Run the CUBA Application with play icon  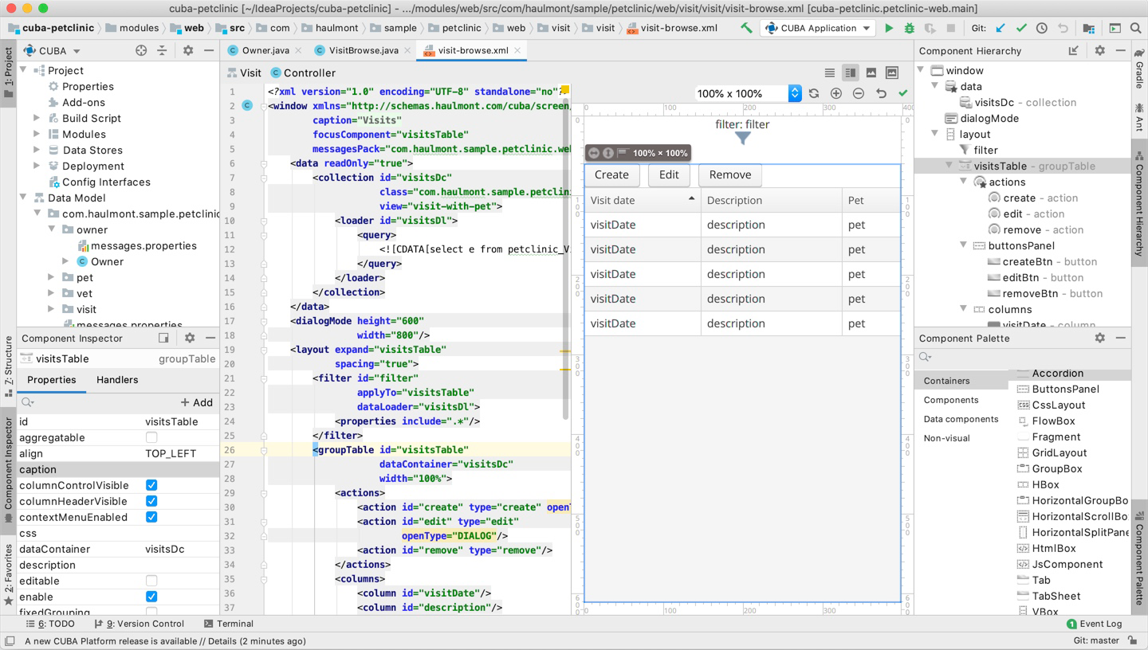coord(889,28)
